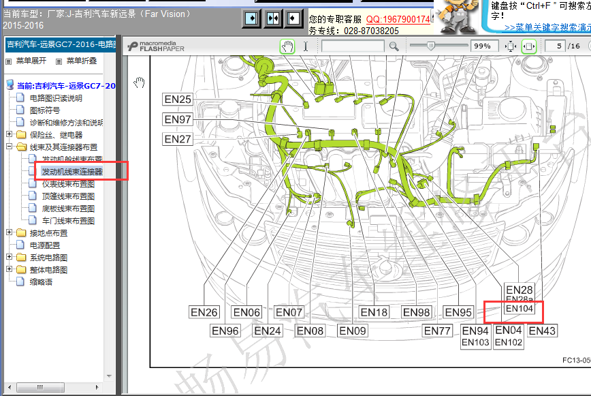Click the 菜单展开 link
The image size is (591, 396).
[31, 61]
